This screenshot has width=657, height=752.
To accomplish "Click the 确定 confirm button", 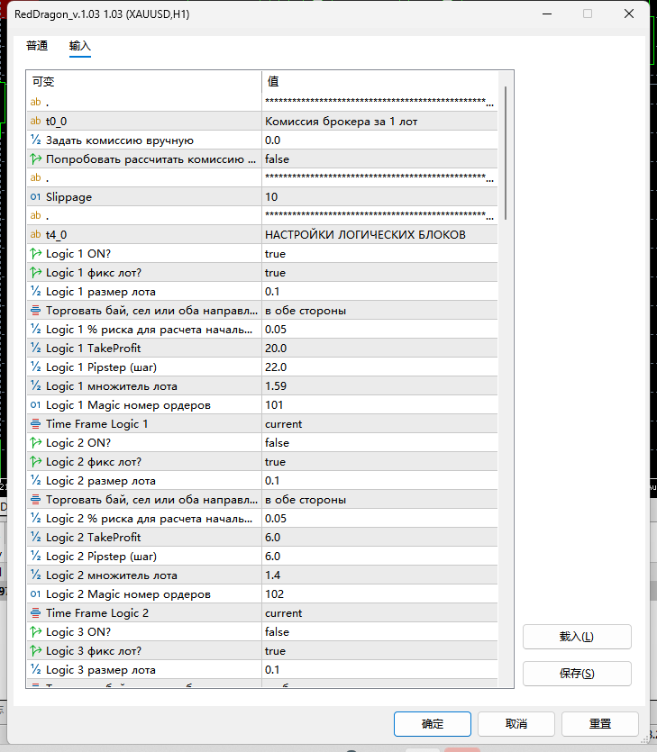I will [x=433, y=724].
